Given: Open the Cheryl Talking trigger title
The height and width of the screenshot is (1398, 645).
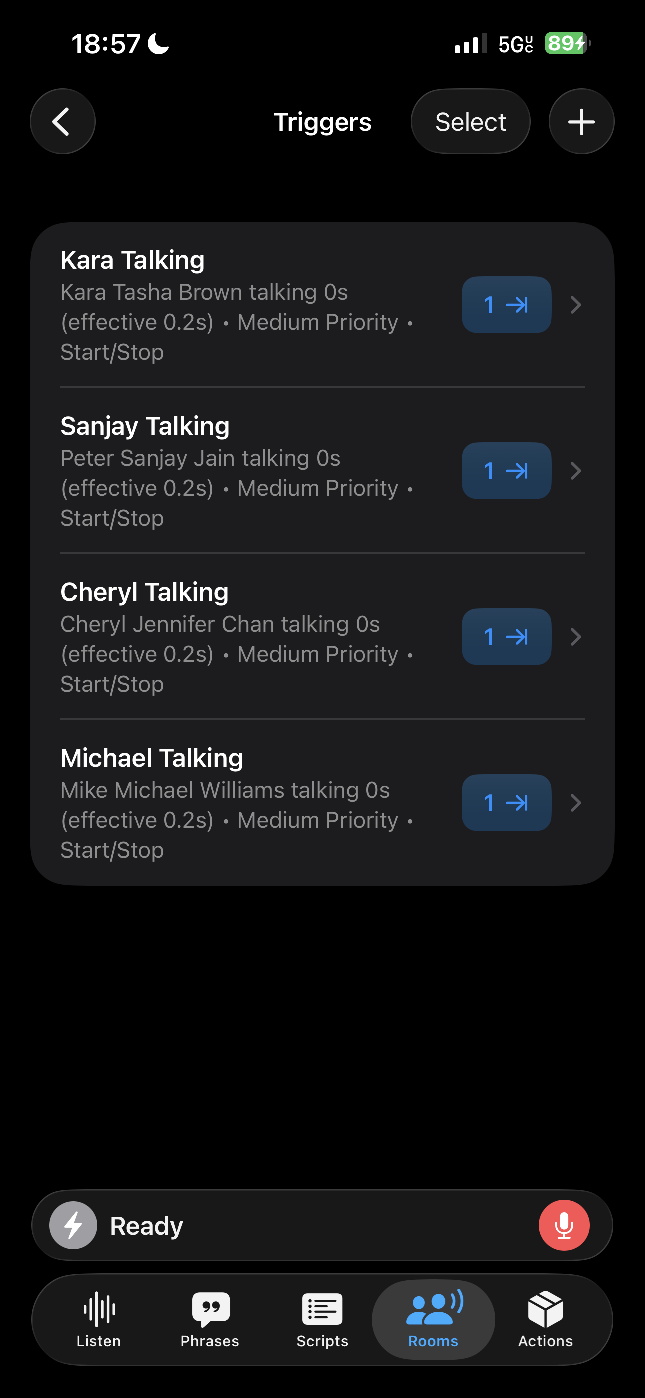Looking at the screenshot, I should (x=145, y=592).
